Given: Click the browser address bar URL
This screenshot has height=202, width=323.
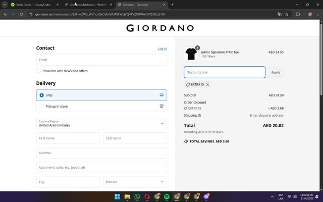Looking at the screenshot, I should [x=100, y=14].
